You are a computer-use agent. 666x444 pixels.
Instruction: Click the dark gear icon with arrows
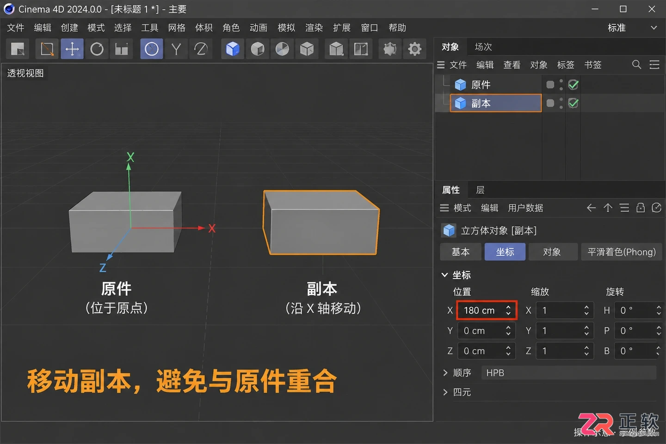(x=390, y=49)
